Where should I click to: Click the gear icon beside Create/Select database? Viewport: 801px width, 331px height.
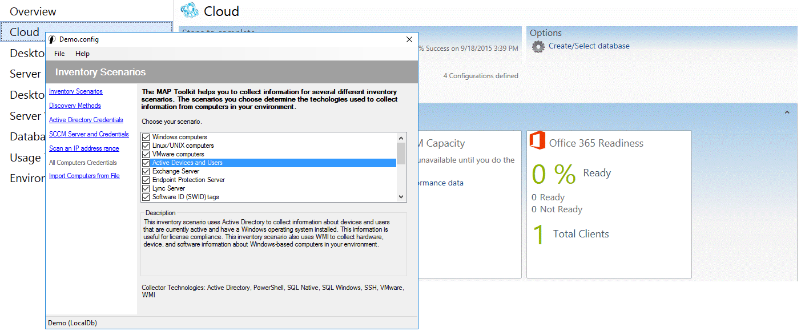point(538,47)
